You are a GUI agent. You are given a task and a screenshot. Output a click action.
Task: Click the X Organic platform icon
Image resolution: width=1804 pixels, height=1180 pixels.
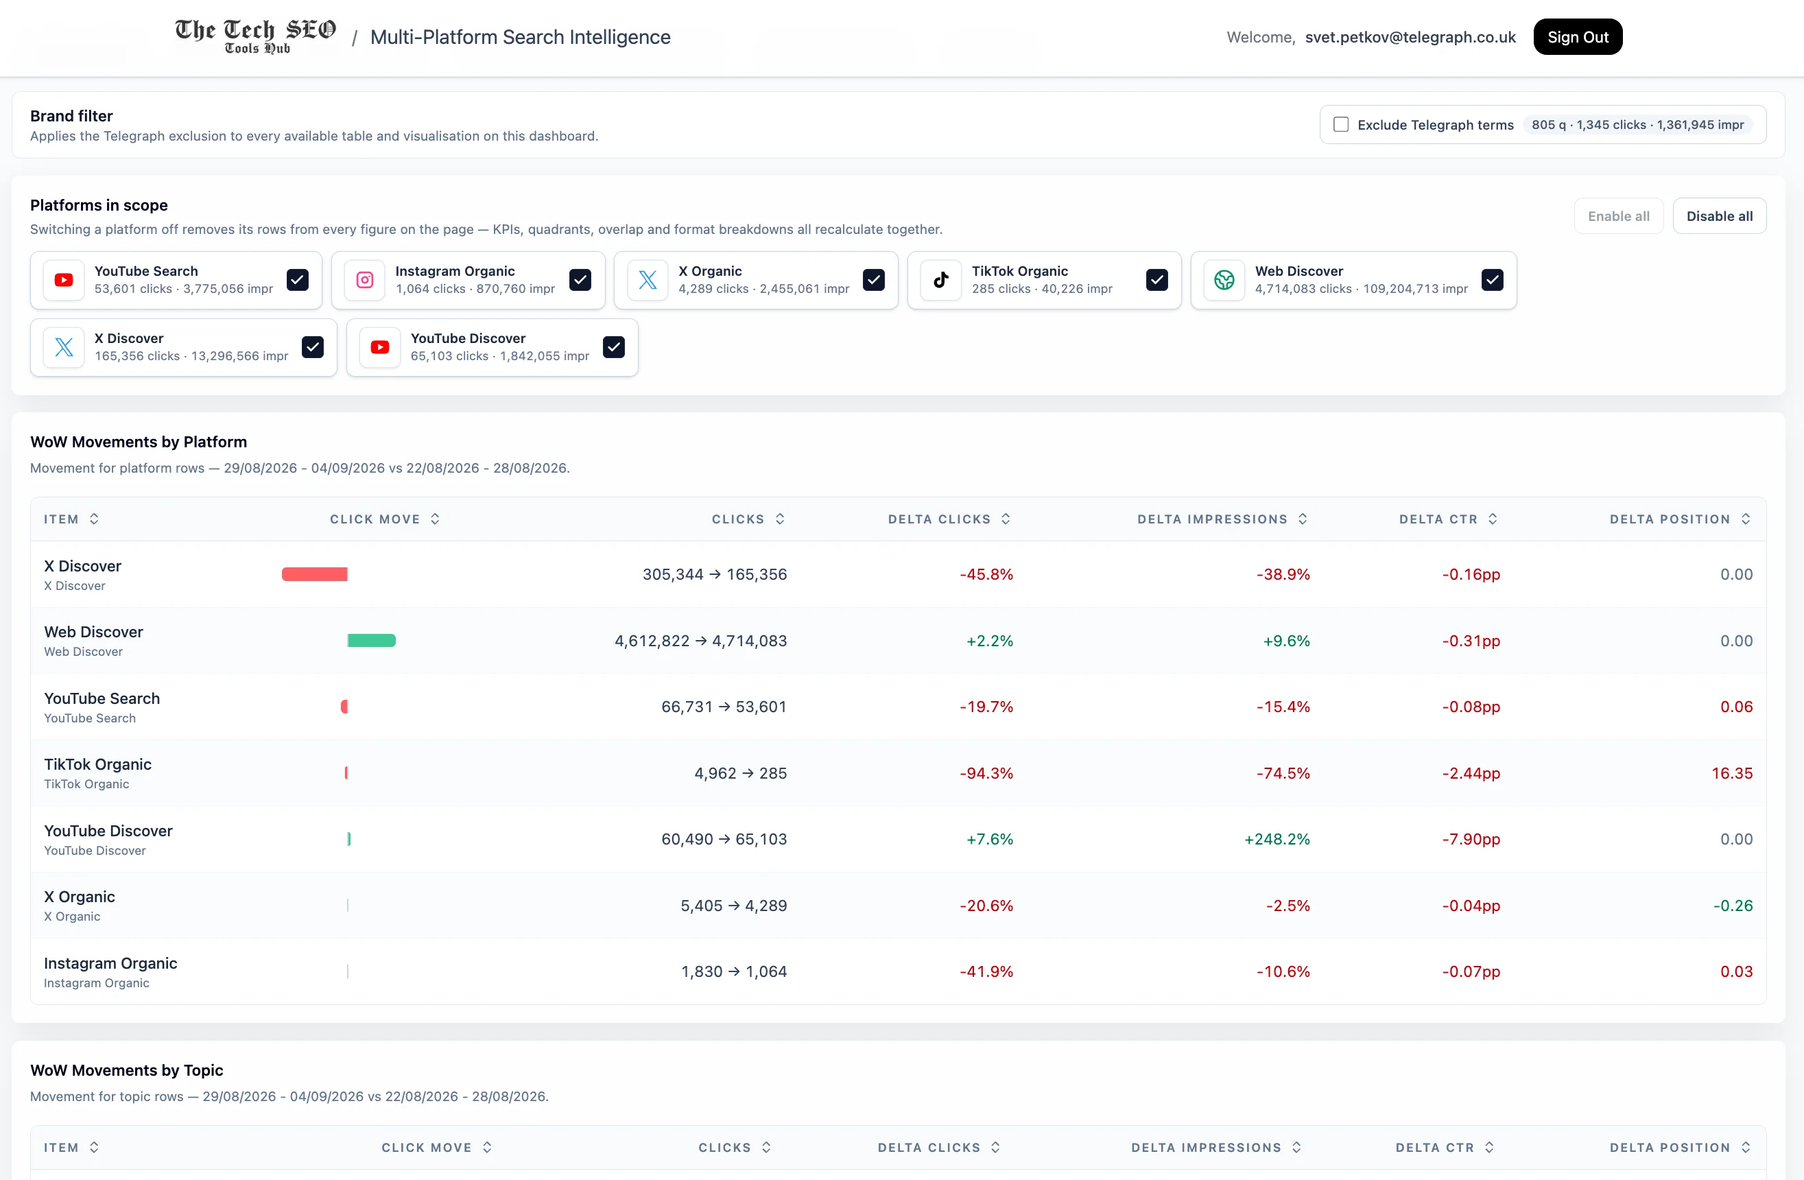click(x=648, y=280)
